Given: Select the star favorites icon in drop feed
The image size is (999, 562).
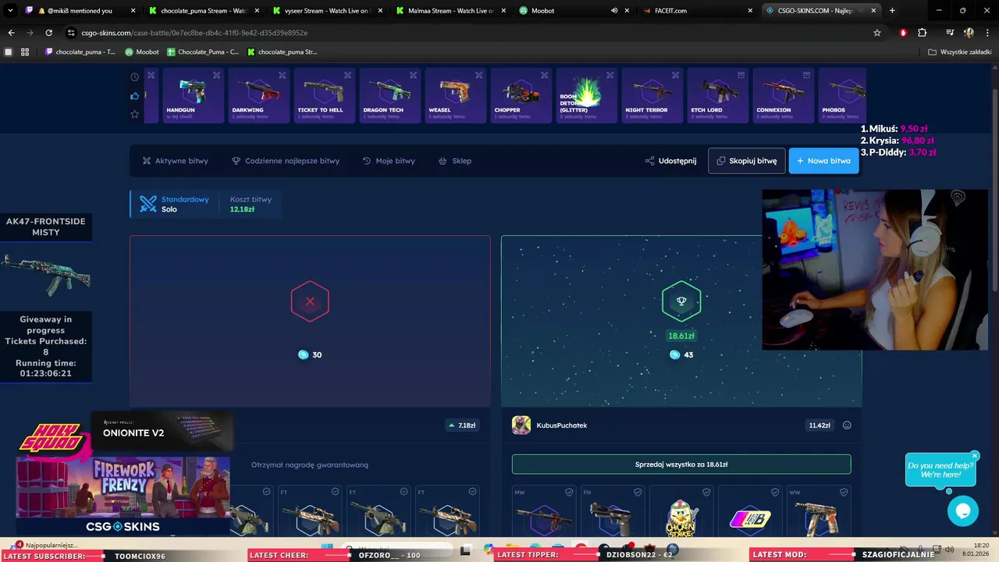Looking at the screenshot, I should point(135,114).
